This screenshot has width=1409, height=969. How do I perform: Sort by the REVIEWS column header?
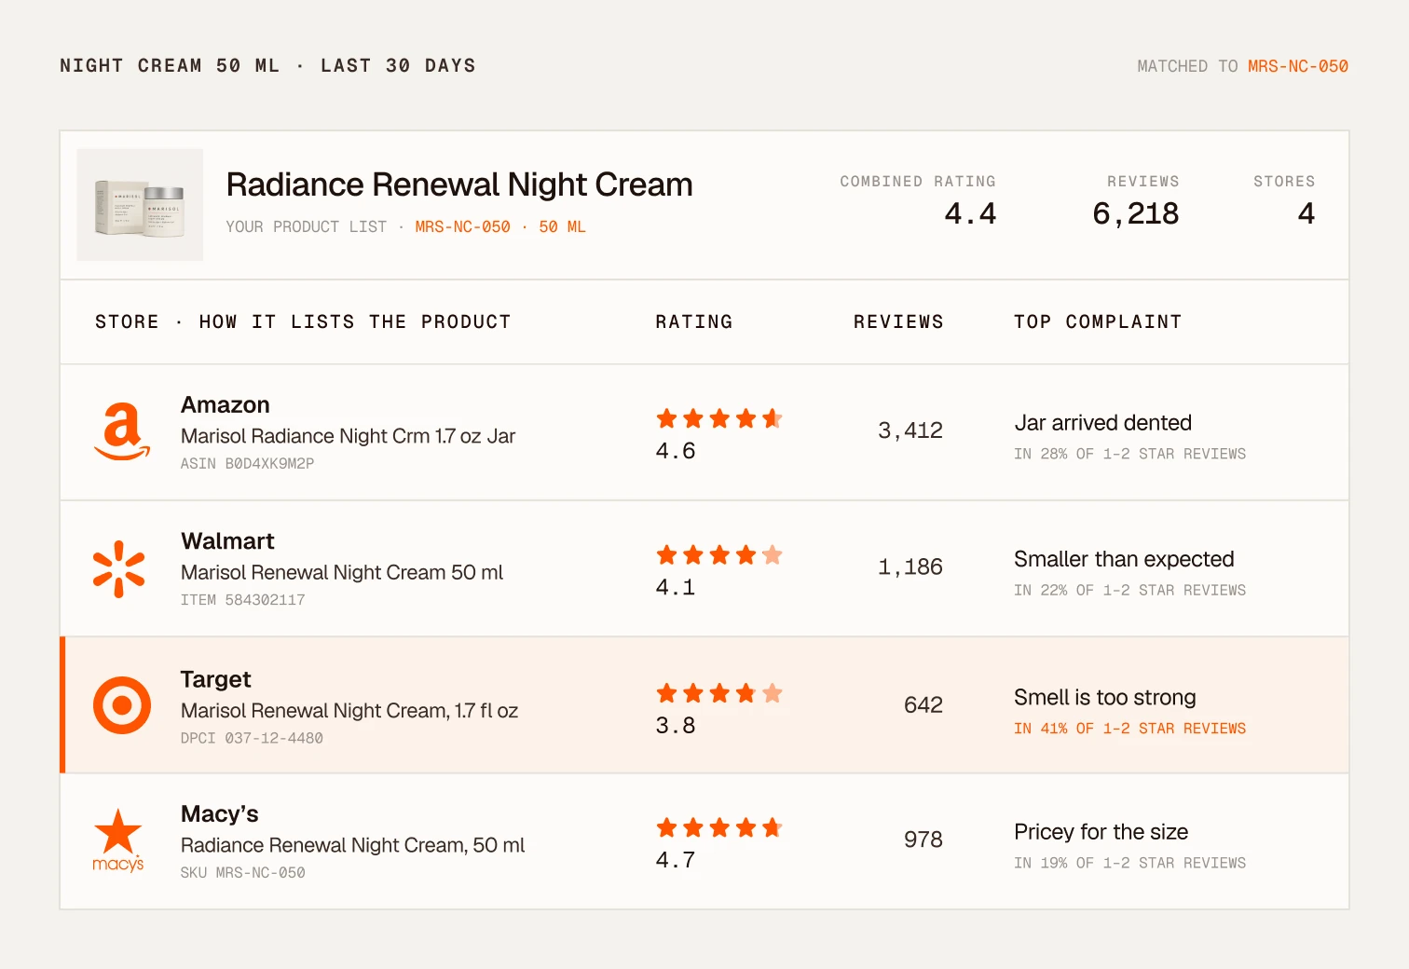(898, 322)
